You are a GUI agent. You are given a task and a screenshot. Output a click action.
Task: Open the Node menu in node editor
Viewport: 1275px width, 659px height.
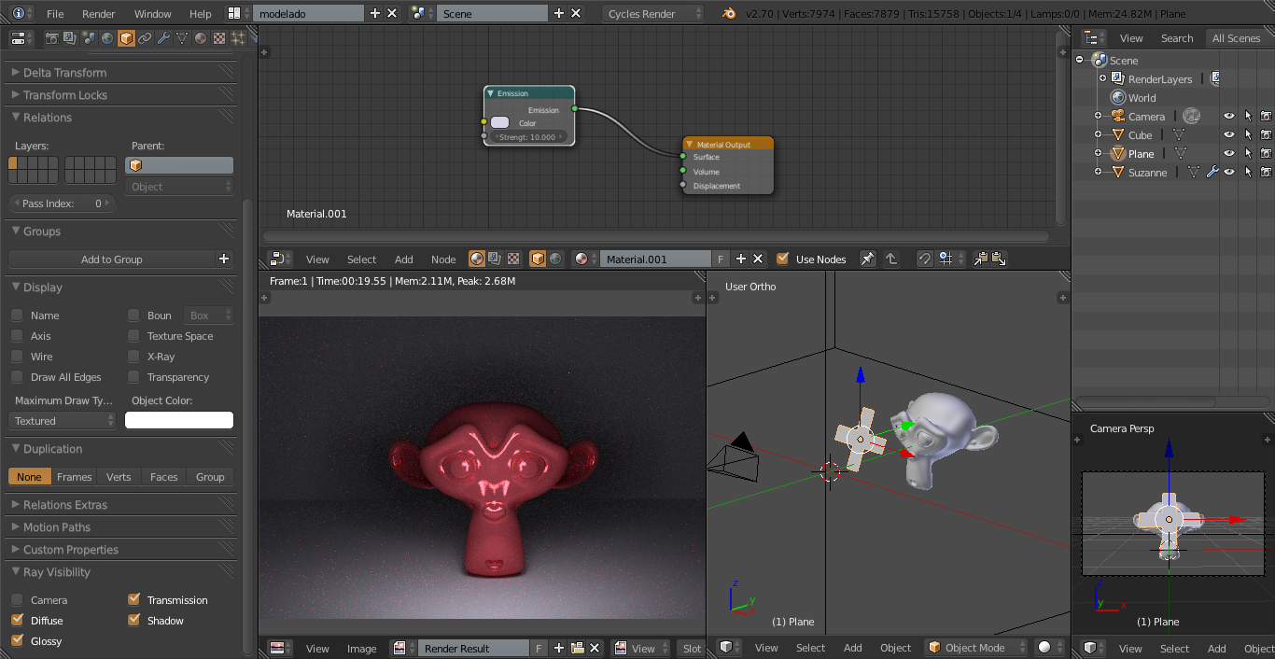point(443,259)
